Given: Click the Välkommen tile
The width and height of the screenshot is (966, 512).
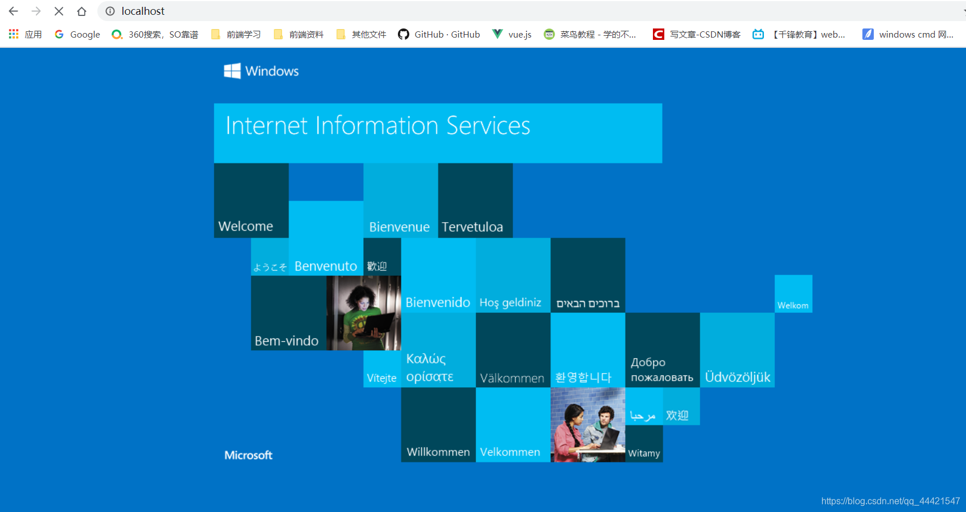Looking at the screenshot, I should (513, 350).
